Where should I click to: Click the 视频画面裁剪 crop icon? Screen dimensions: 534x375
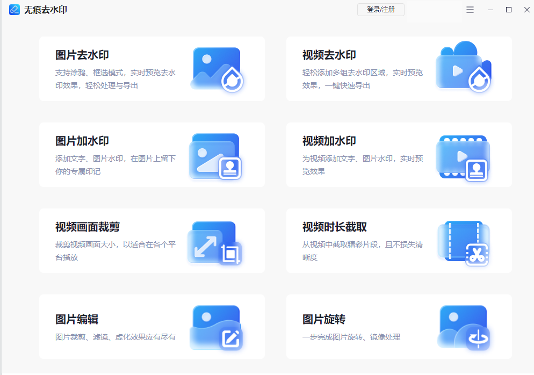(x=215, y=243)
